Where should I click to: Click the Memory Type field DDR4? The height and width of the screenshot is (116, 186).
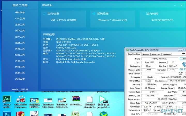click(153, 92)
